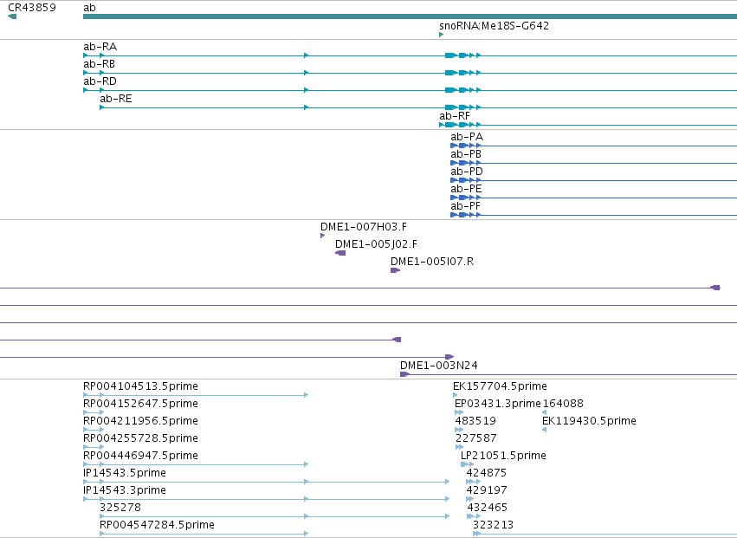
Task: Select protein label ab-PD
Action: point(467,172)
